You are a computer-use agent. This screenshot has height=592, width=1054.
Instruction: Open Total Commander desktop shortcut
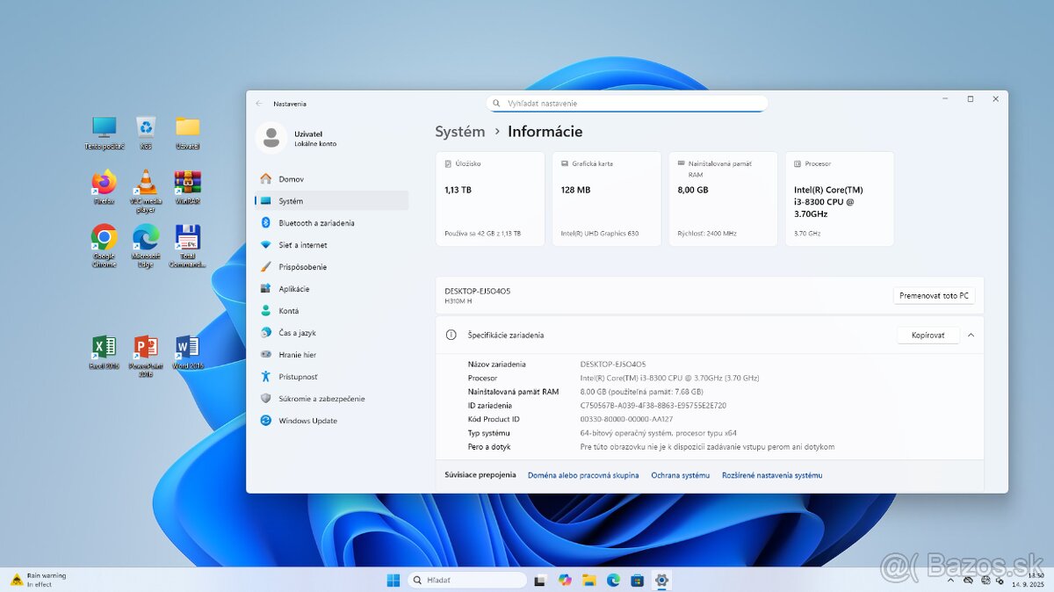187,238
